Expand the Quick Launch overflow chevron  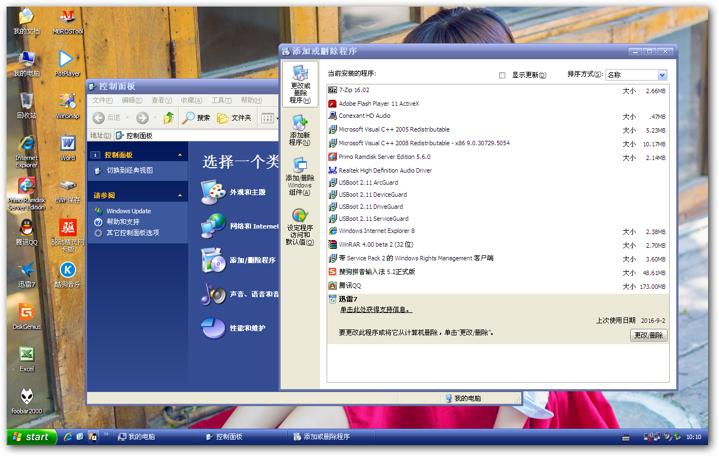click(106, 434)
